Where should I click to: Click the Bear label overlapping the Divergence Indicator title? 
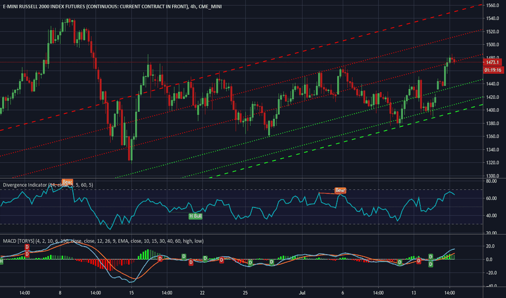point(67,182)
